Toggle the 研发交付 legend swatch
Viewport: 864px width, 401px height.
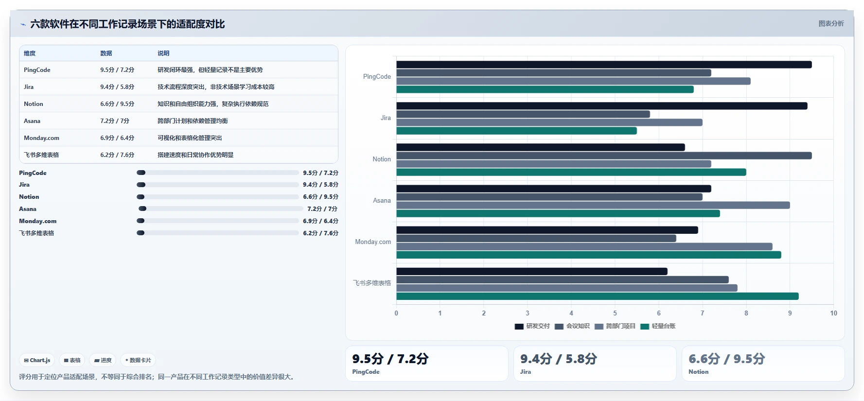tap(519, 326)
